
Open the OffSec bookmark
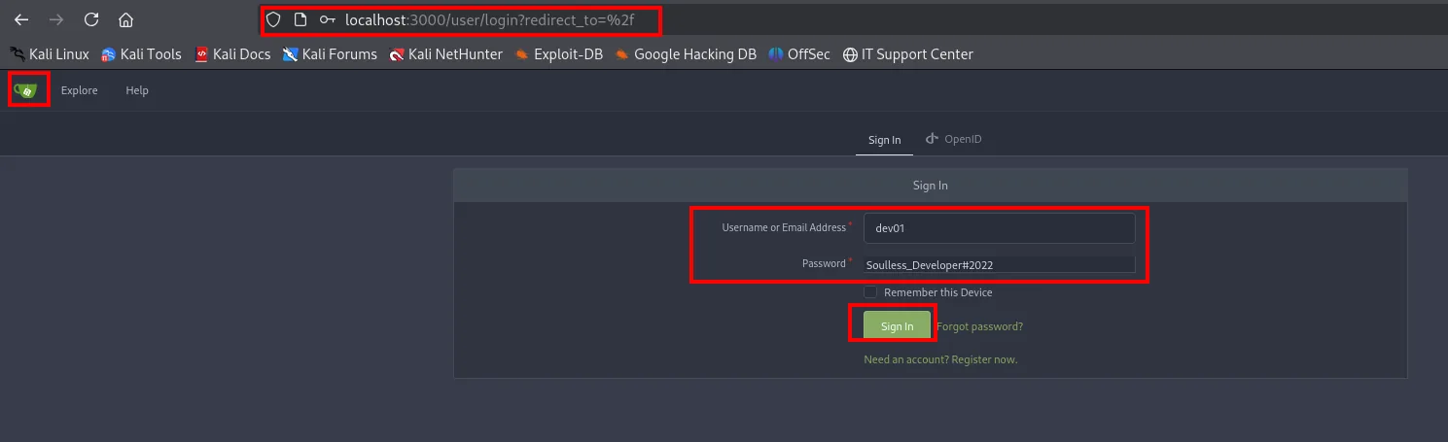[799, 54]
